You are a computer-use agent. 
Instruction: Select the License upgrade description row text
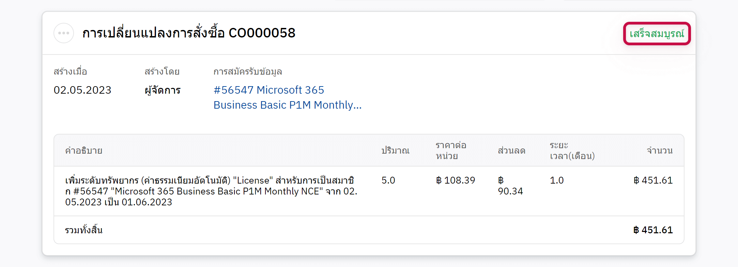[211, 191]
